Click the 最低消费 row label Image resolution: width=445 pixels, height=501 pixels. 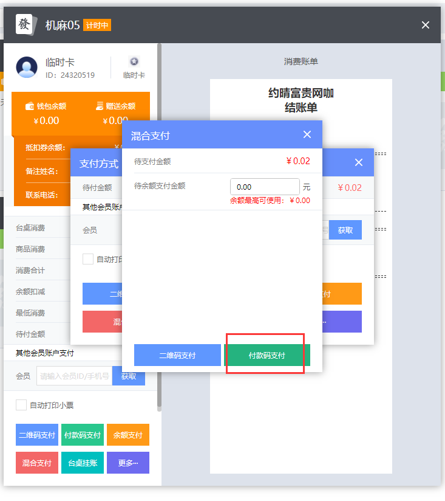point(30,313)
